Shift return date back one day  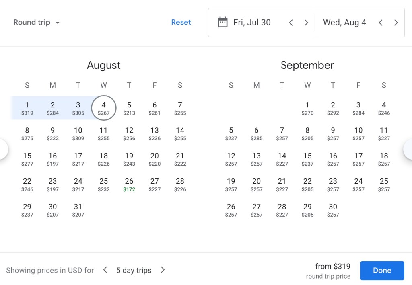[x=381, y=23]
